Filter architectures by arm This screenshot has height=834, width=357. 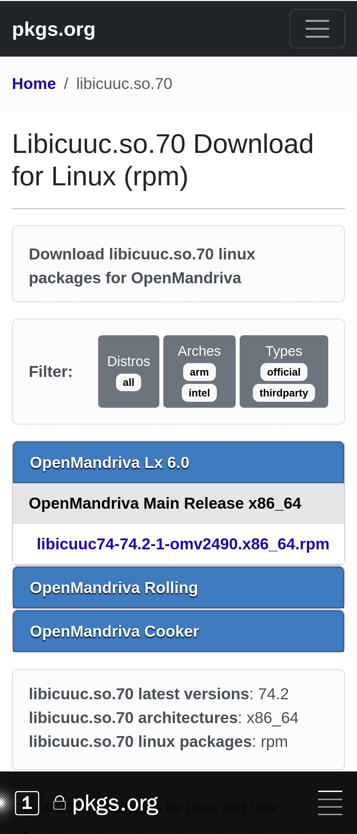[x=199, y=372]
